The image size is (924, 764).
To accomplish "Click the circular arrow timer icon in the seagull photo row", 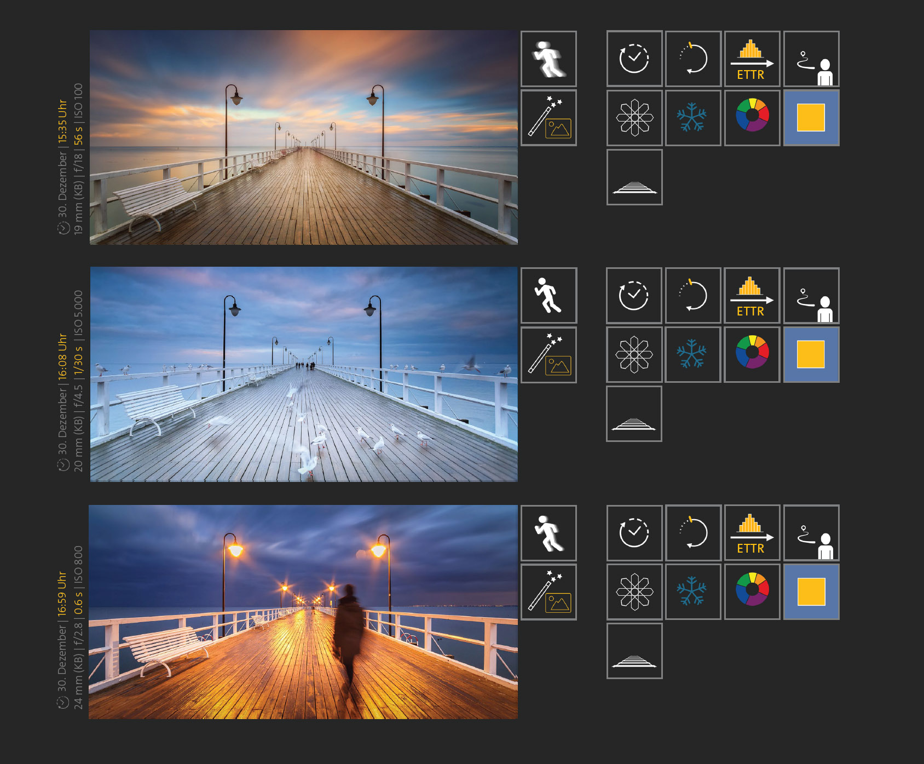I will [693, 295].
